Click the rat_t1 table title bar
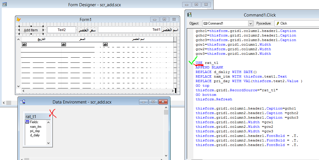 (38, 117)
